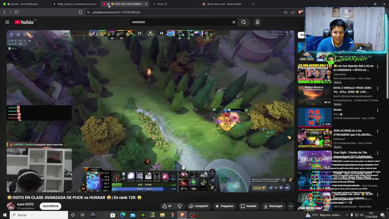Open 'True Sight : Finales de The International' title
389x219 pixels.
pos(353,155)
